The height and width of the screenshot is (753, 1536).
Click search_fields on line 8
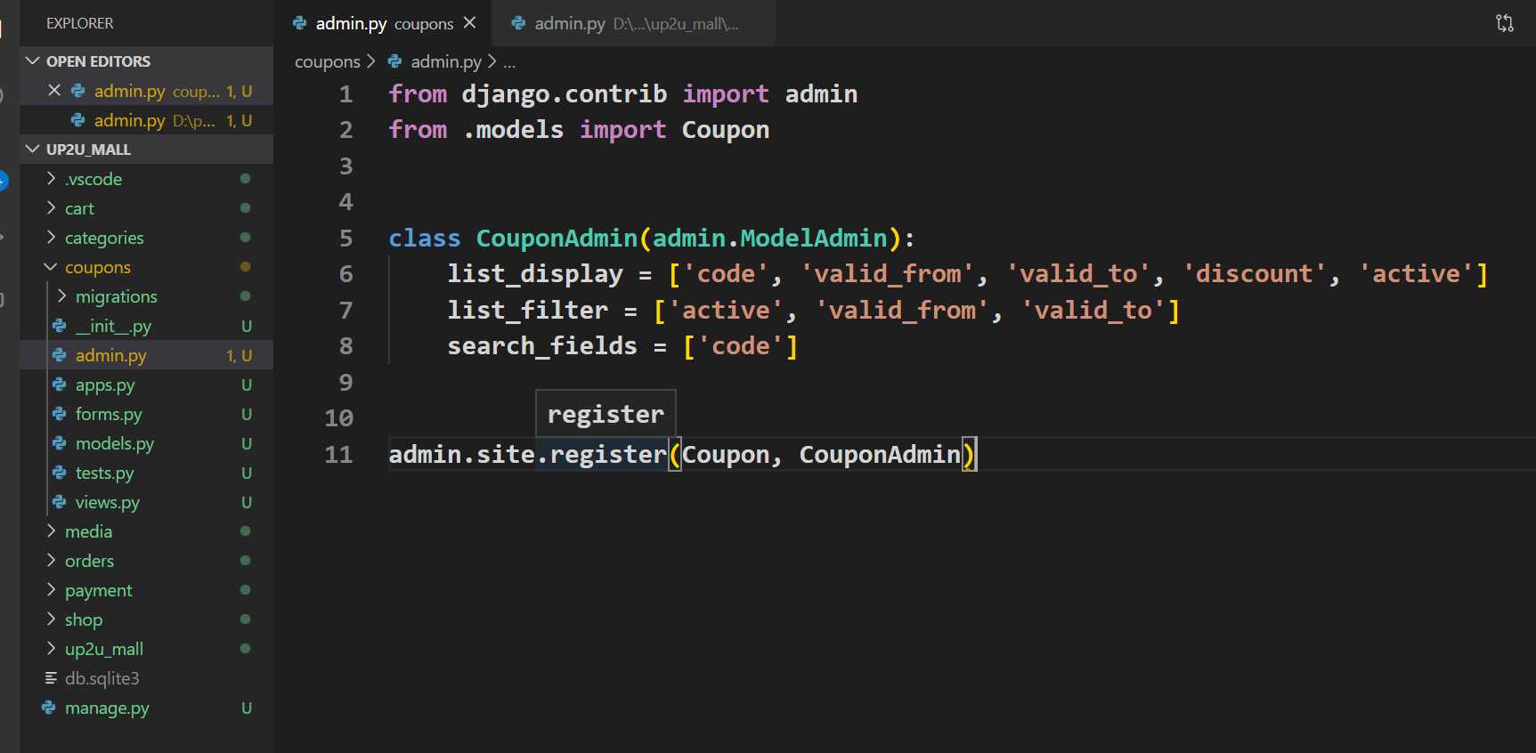click(542, 346)
